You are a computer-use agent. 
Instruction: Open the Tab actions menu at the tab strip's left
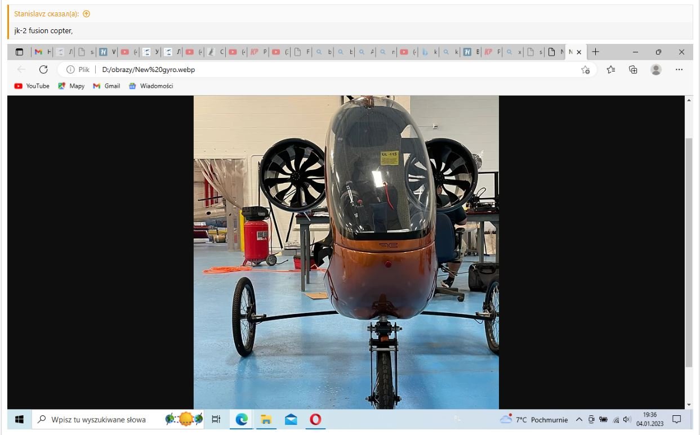click(x=20, y=52)
